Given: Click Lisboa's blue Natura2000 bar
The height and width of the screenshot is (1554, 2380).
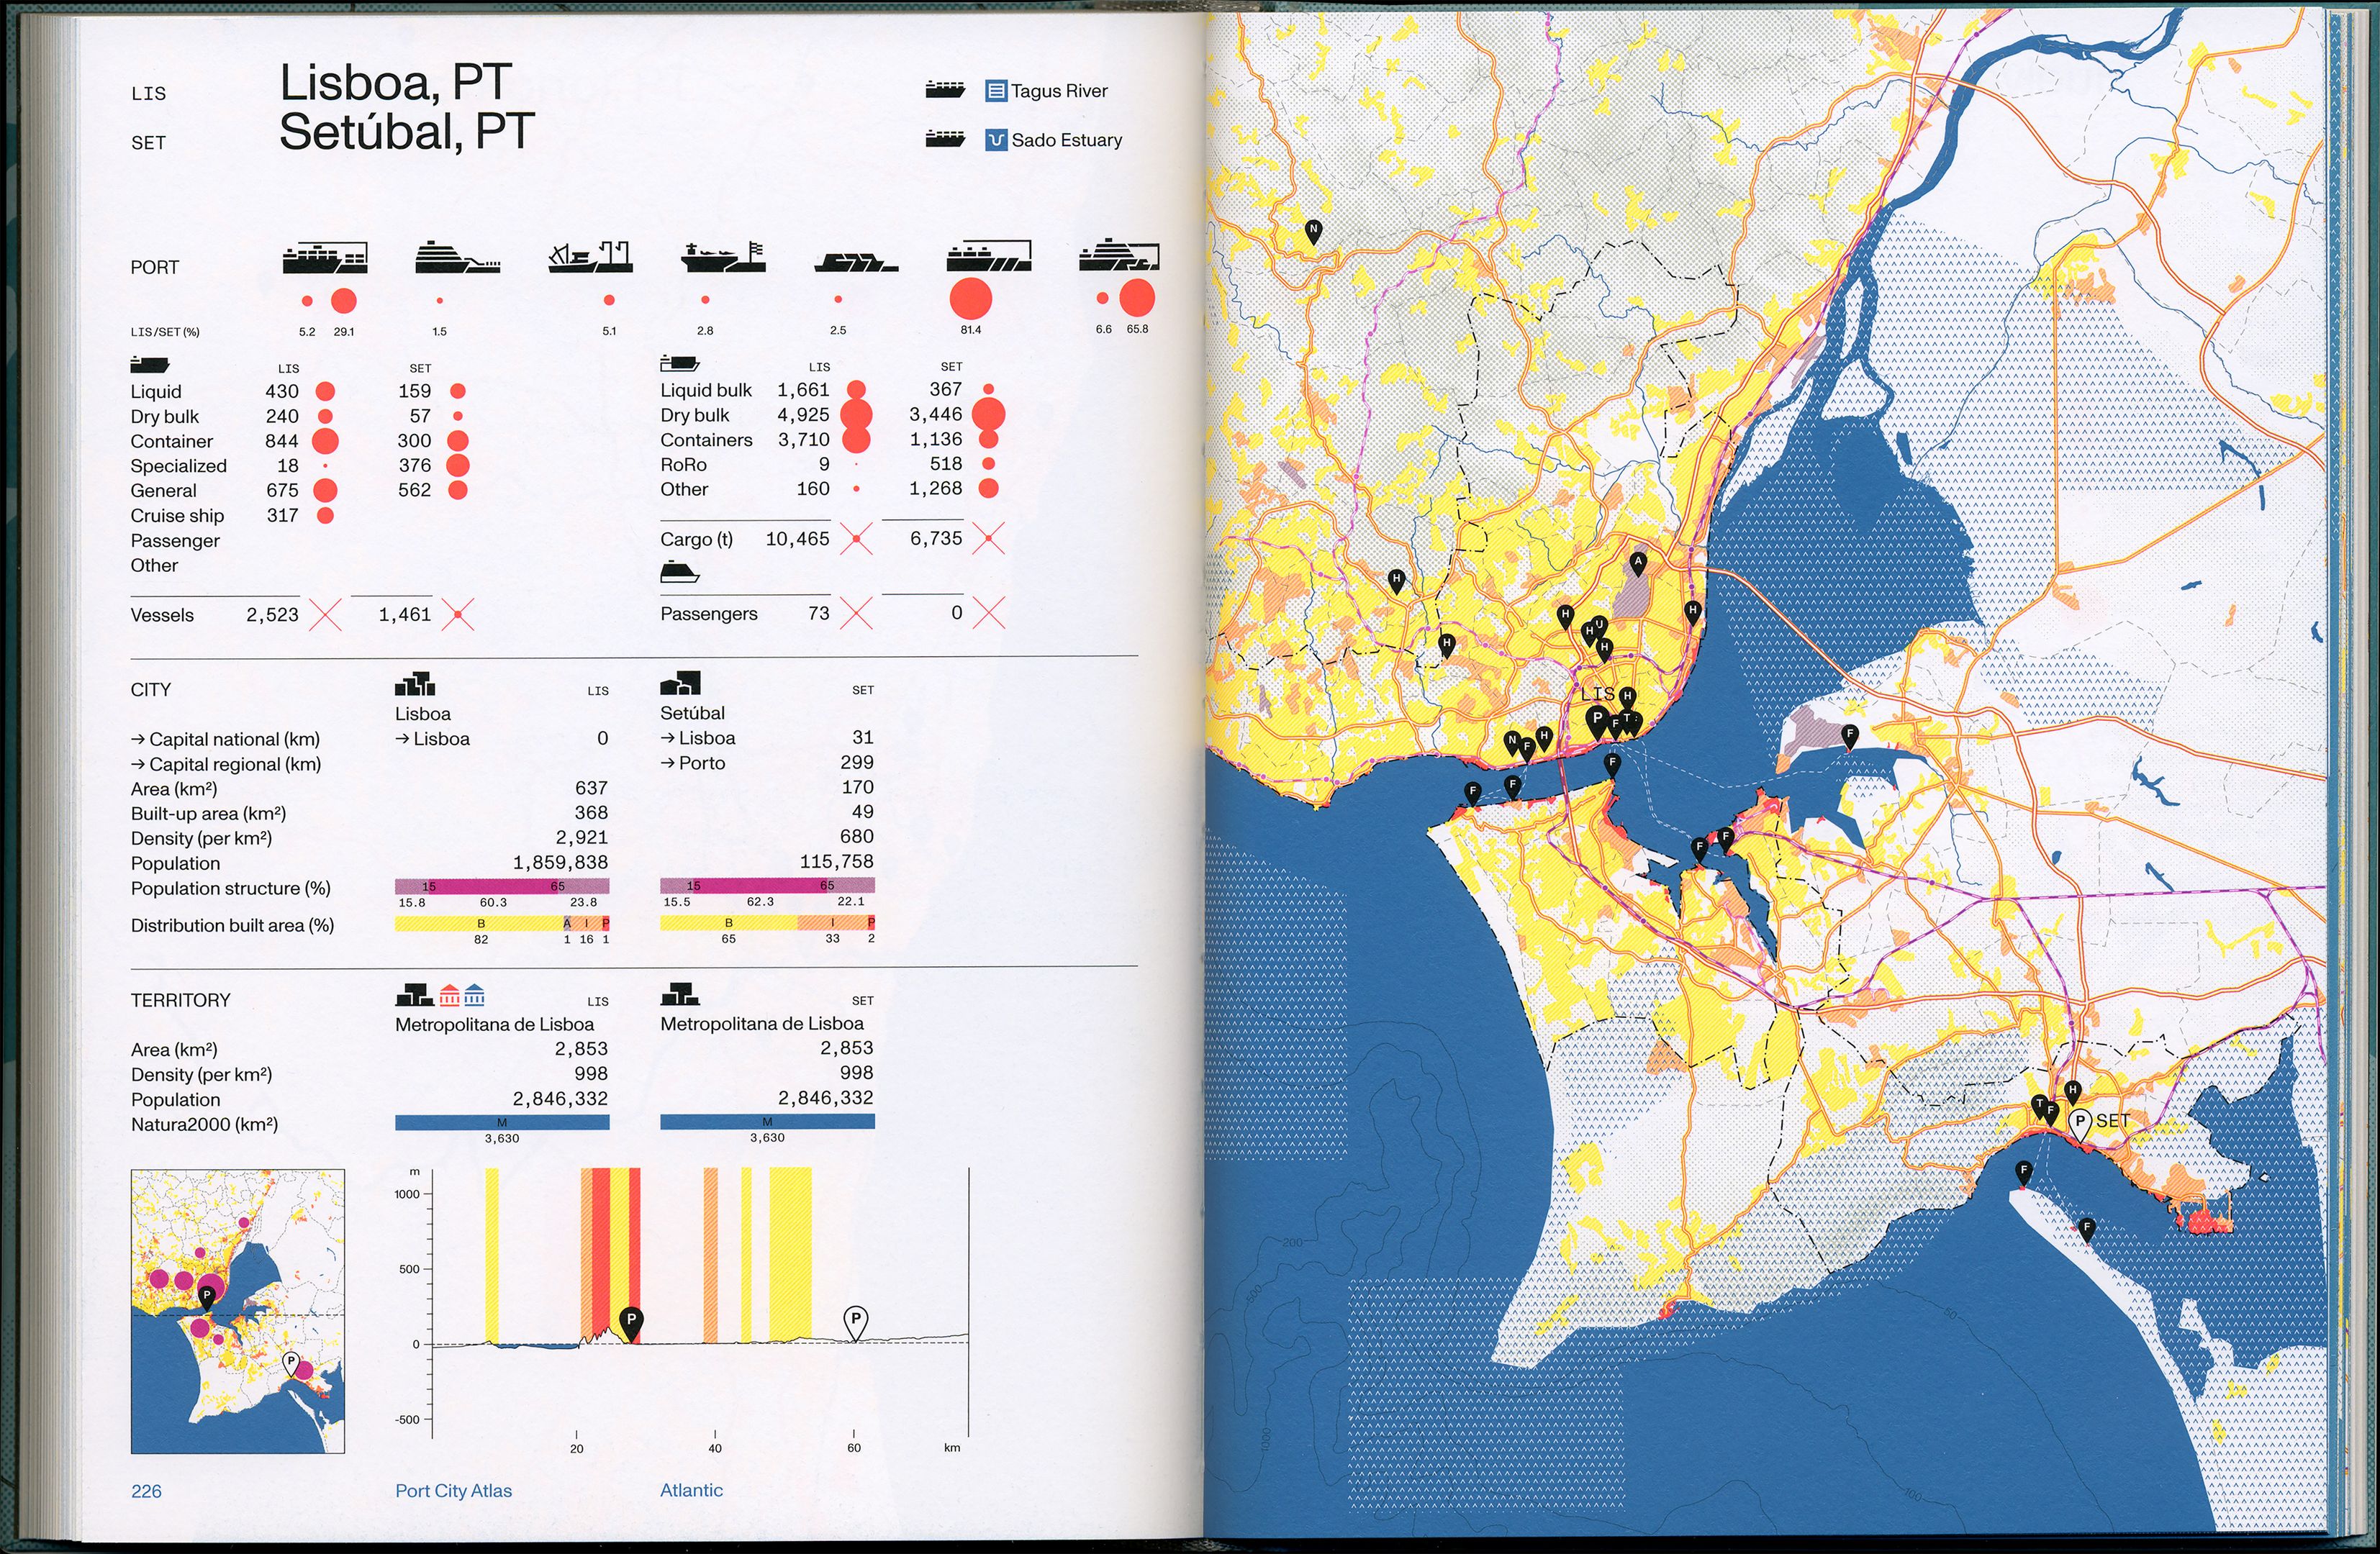Looking at the screenshot, I should coord(502,1123).
